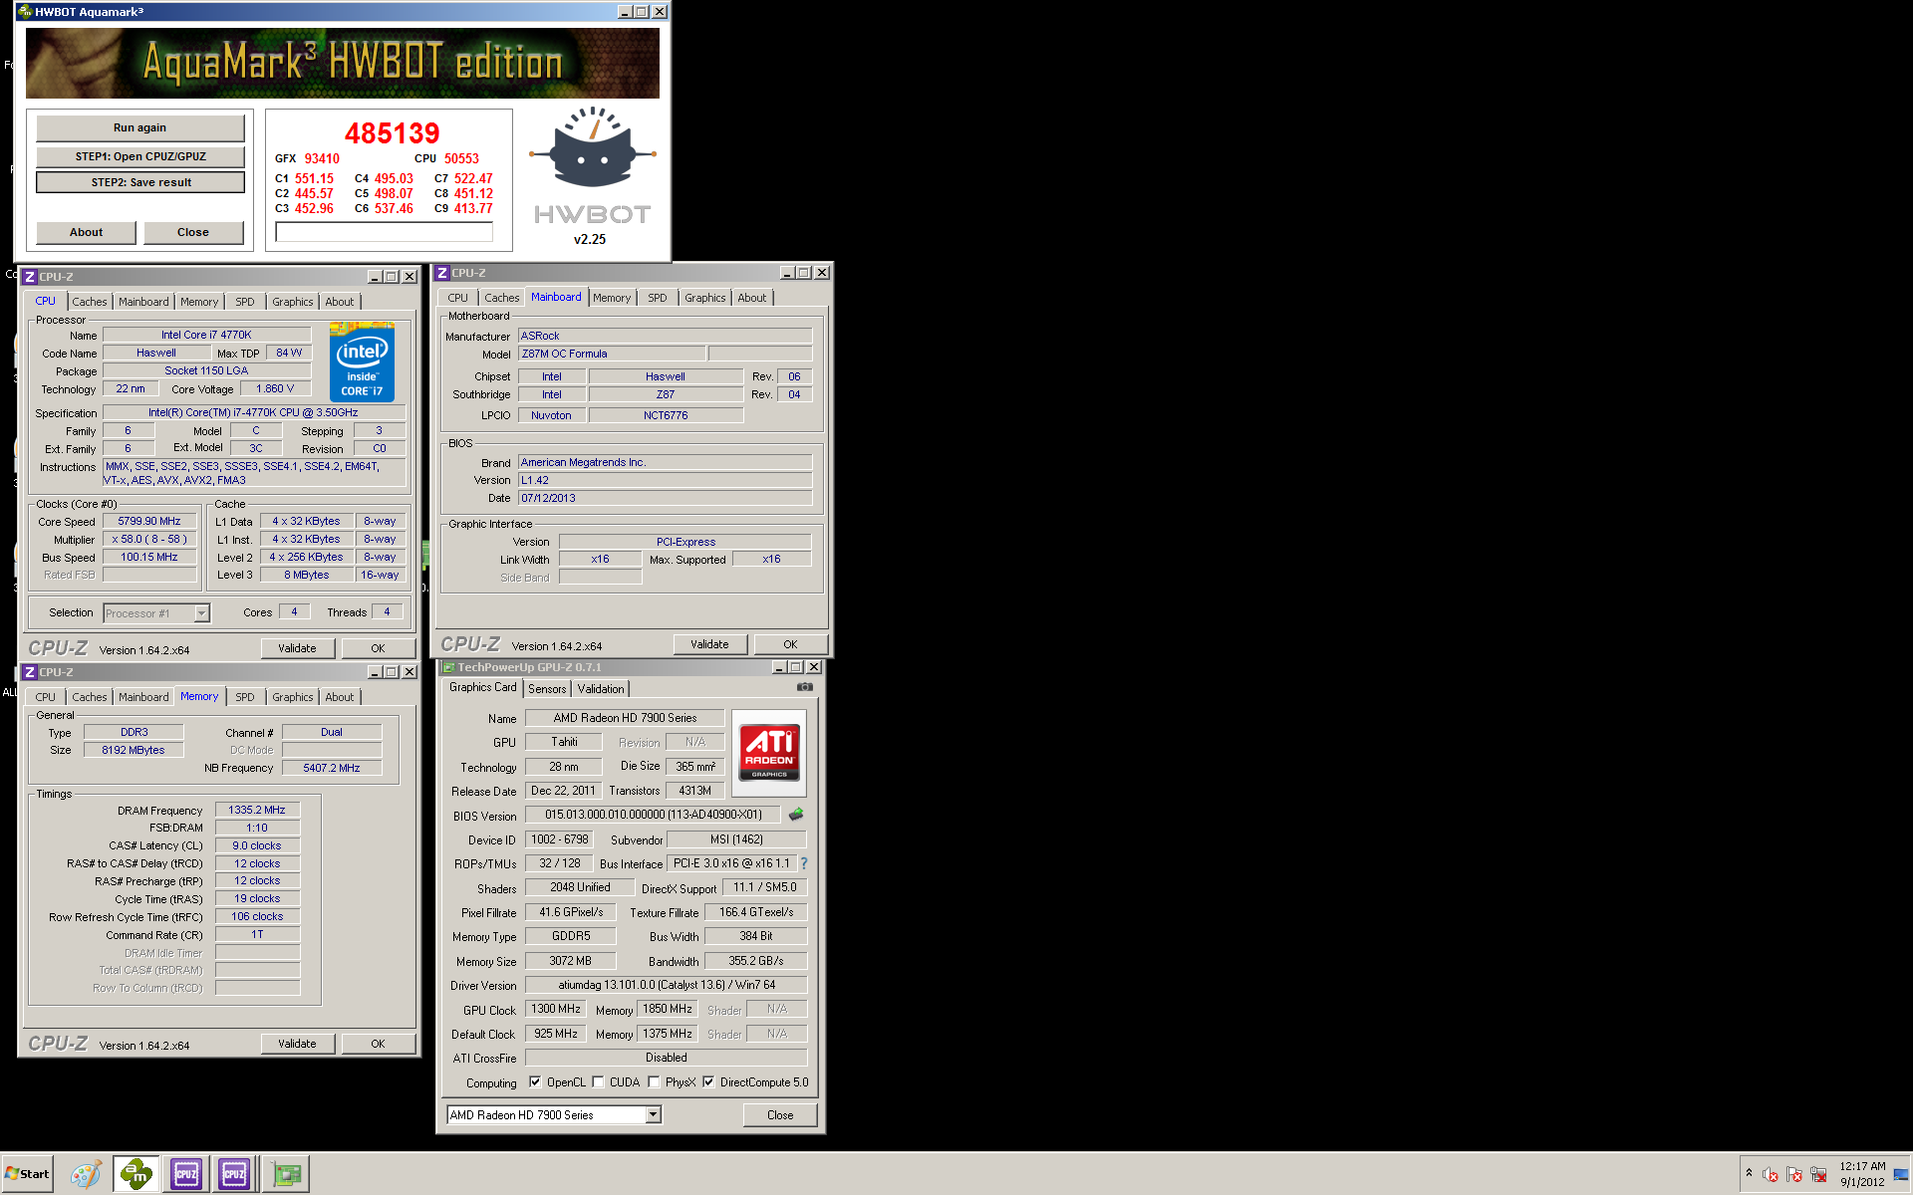Click OK in CPU-Z Memory window
The image size is (1913, 1195).
tap(378, 1044)
